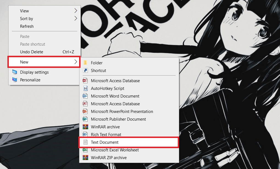The width and height of the screenshot is (280, 169).
Task: Click the Personalize icon in context menu
Action: (x=15, y=80)
